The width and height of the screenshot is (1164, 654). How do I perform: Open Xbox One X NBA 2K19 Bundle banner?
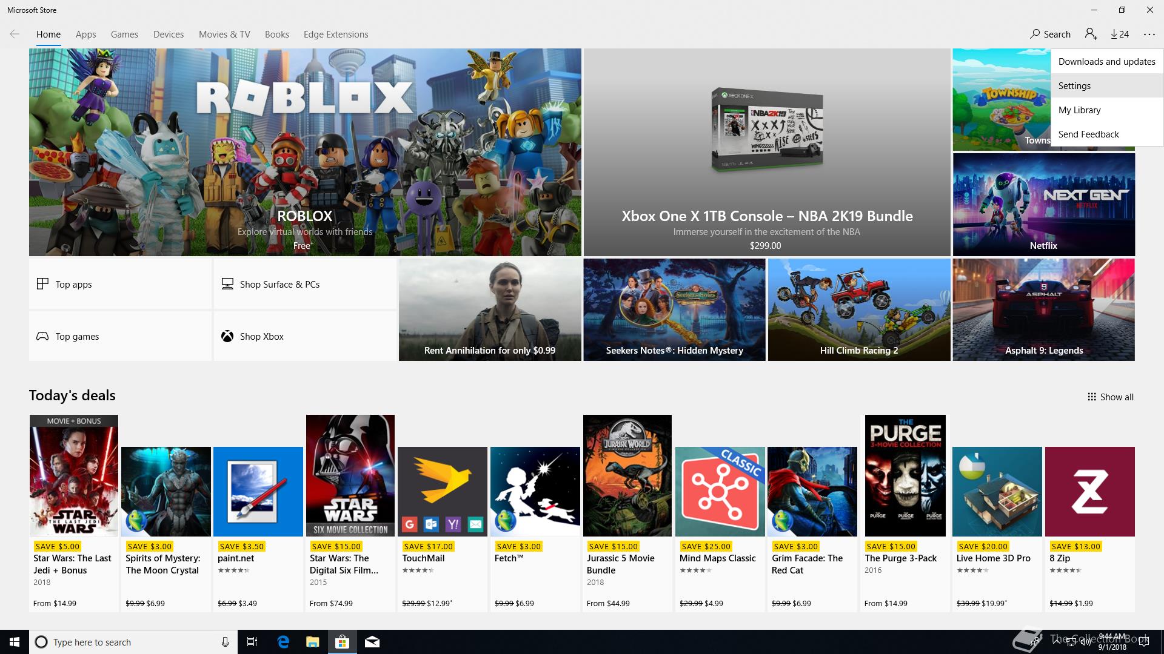point(767,153)
